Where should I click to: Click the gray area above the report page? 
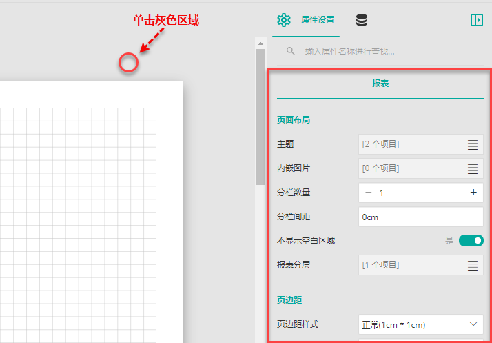(129, 63)
